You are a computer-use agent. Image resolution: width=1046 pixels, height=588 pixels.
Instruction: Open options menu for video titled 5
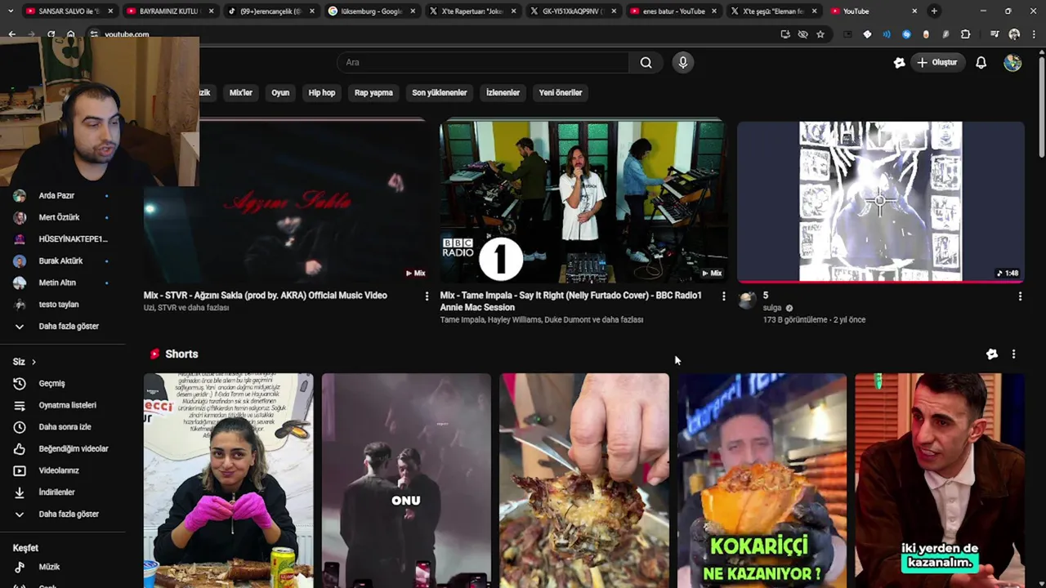tap(1020, 296)
